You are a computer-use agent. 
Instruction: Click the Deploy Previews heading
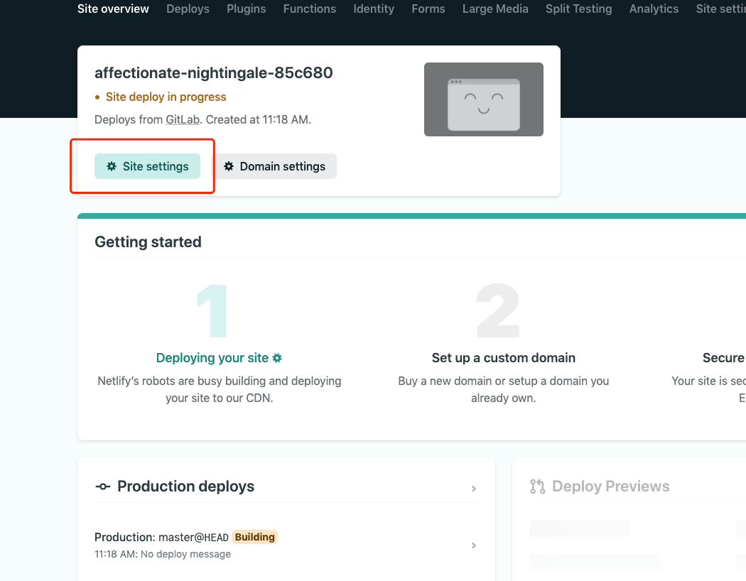(x=610, y=487)
